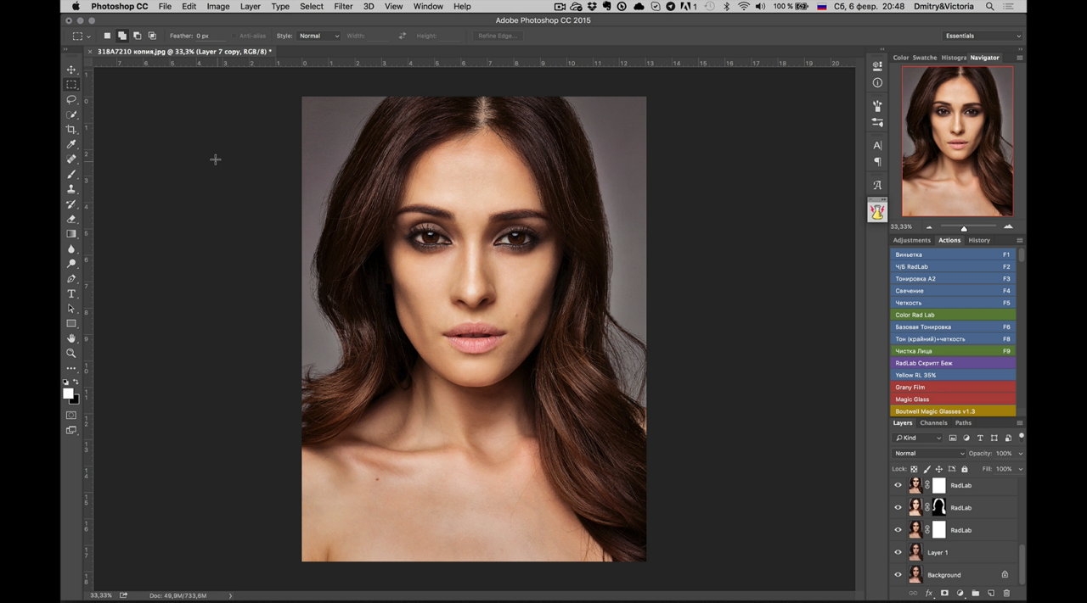
Task: Click the Navigator zoom slider
Action: pyautogui.click(x=964, y=227)
